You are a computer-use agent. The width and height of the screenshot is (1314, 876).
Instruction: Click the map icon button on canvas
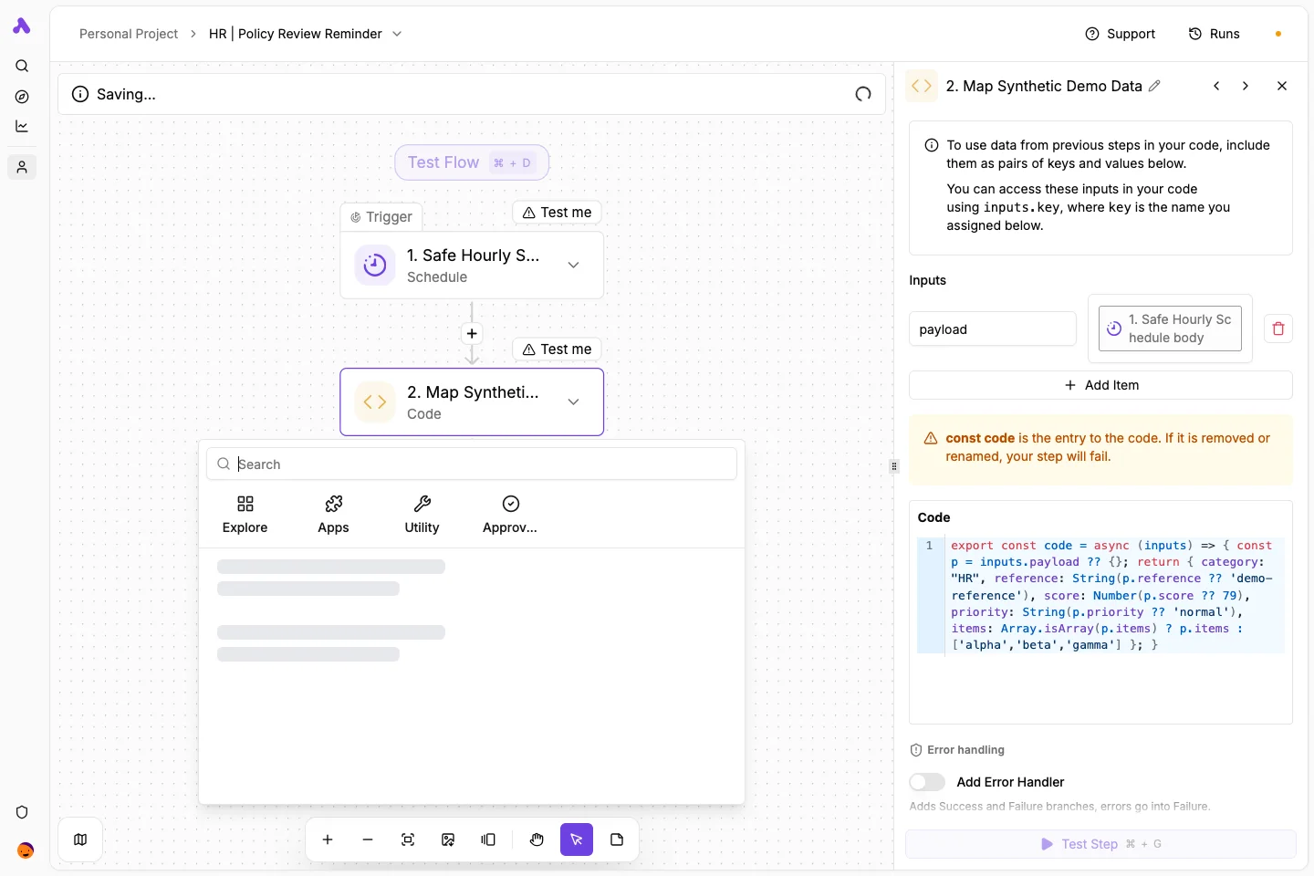click(80, 839)
